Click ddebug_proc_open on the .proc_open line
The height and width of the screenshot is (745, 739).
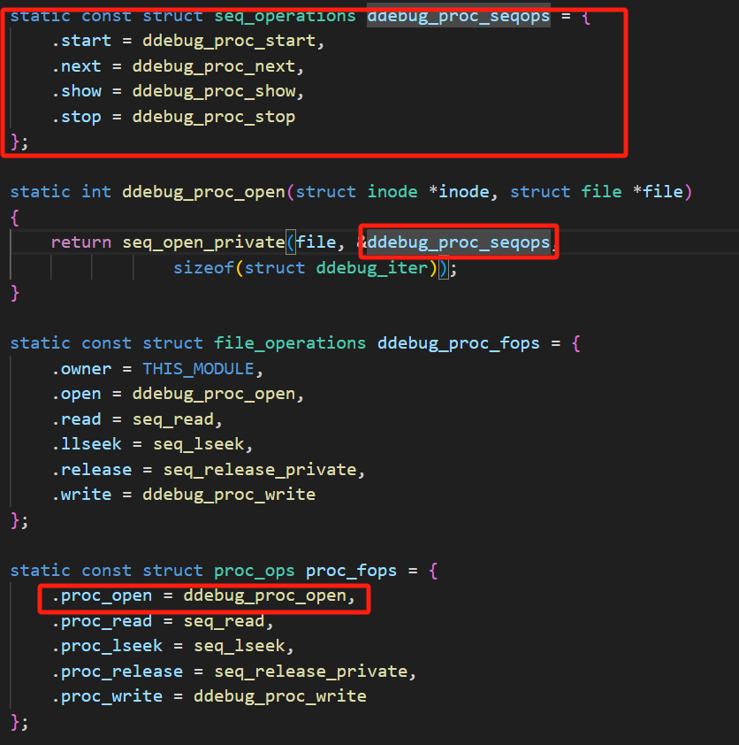265,595
